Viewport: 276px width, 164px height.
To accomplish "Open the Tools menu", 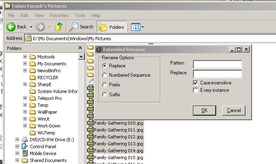I will coord(80,15).
